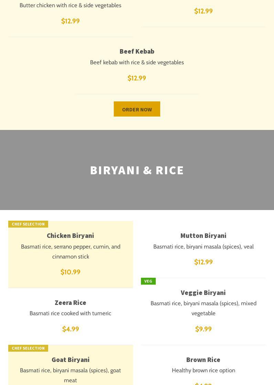Click the Mutton Biryani $12.99 price
The height and width of the screenshot is (385, 274).
pyautogui.click(x=203, y=262)
